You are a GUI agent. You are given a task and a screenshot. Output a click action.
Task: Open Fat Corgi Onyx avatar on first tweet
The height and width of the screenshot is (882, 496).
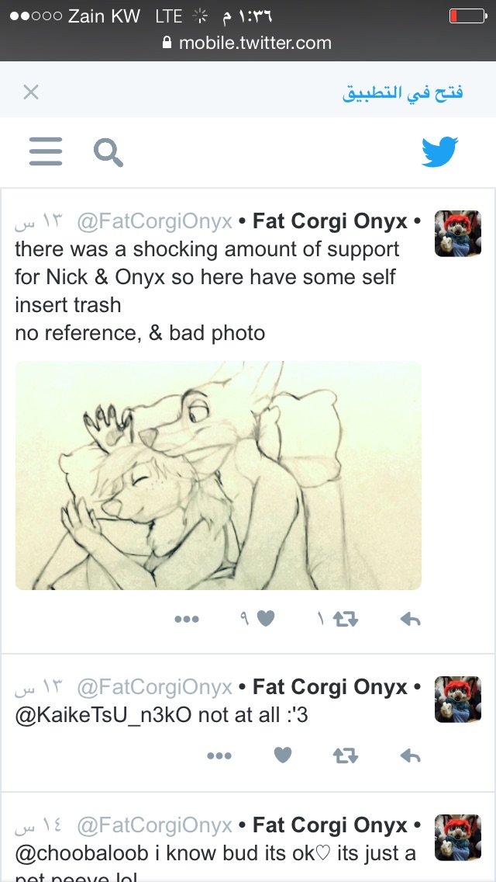click(x=458, y=234)
